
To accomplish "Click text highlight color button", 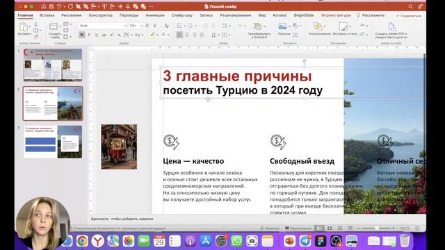I will tap(153, 35).
